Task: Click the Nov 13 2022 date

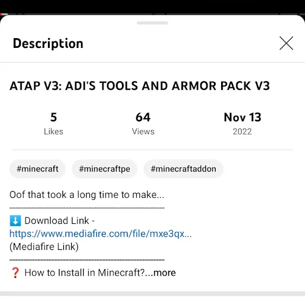Action: pos(242,124)
